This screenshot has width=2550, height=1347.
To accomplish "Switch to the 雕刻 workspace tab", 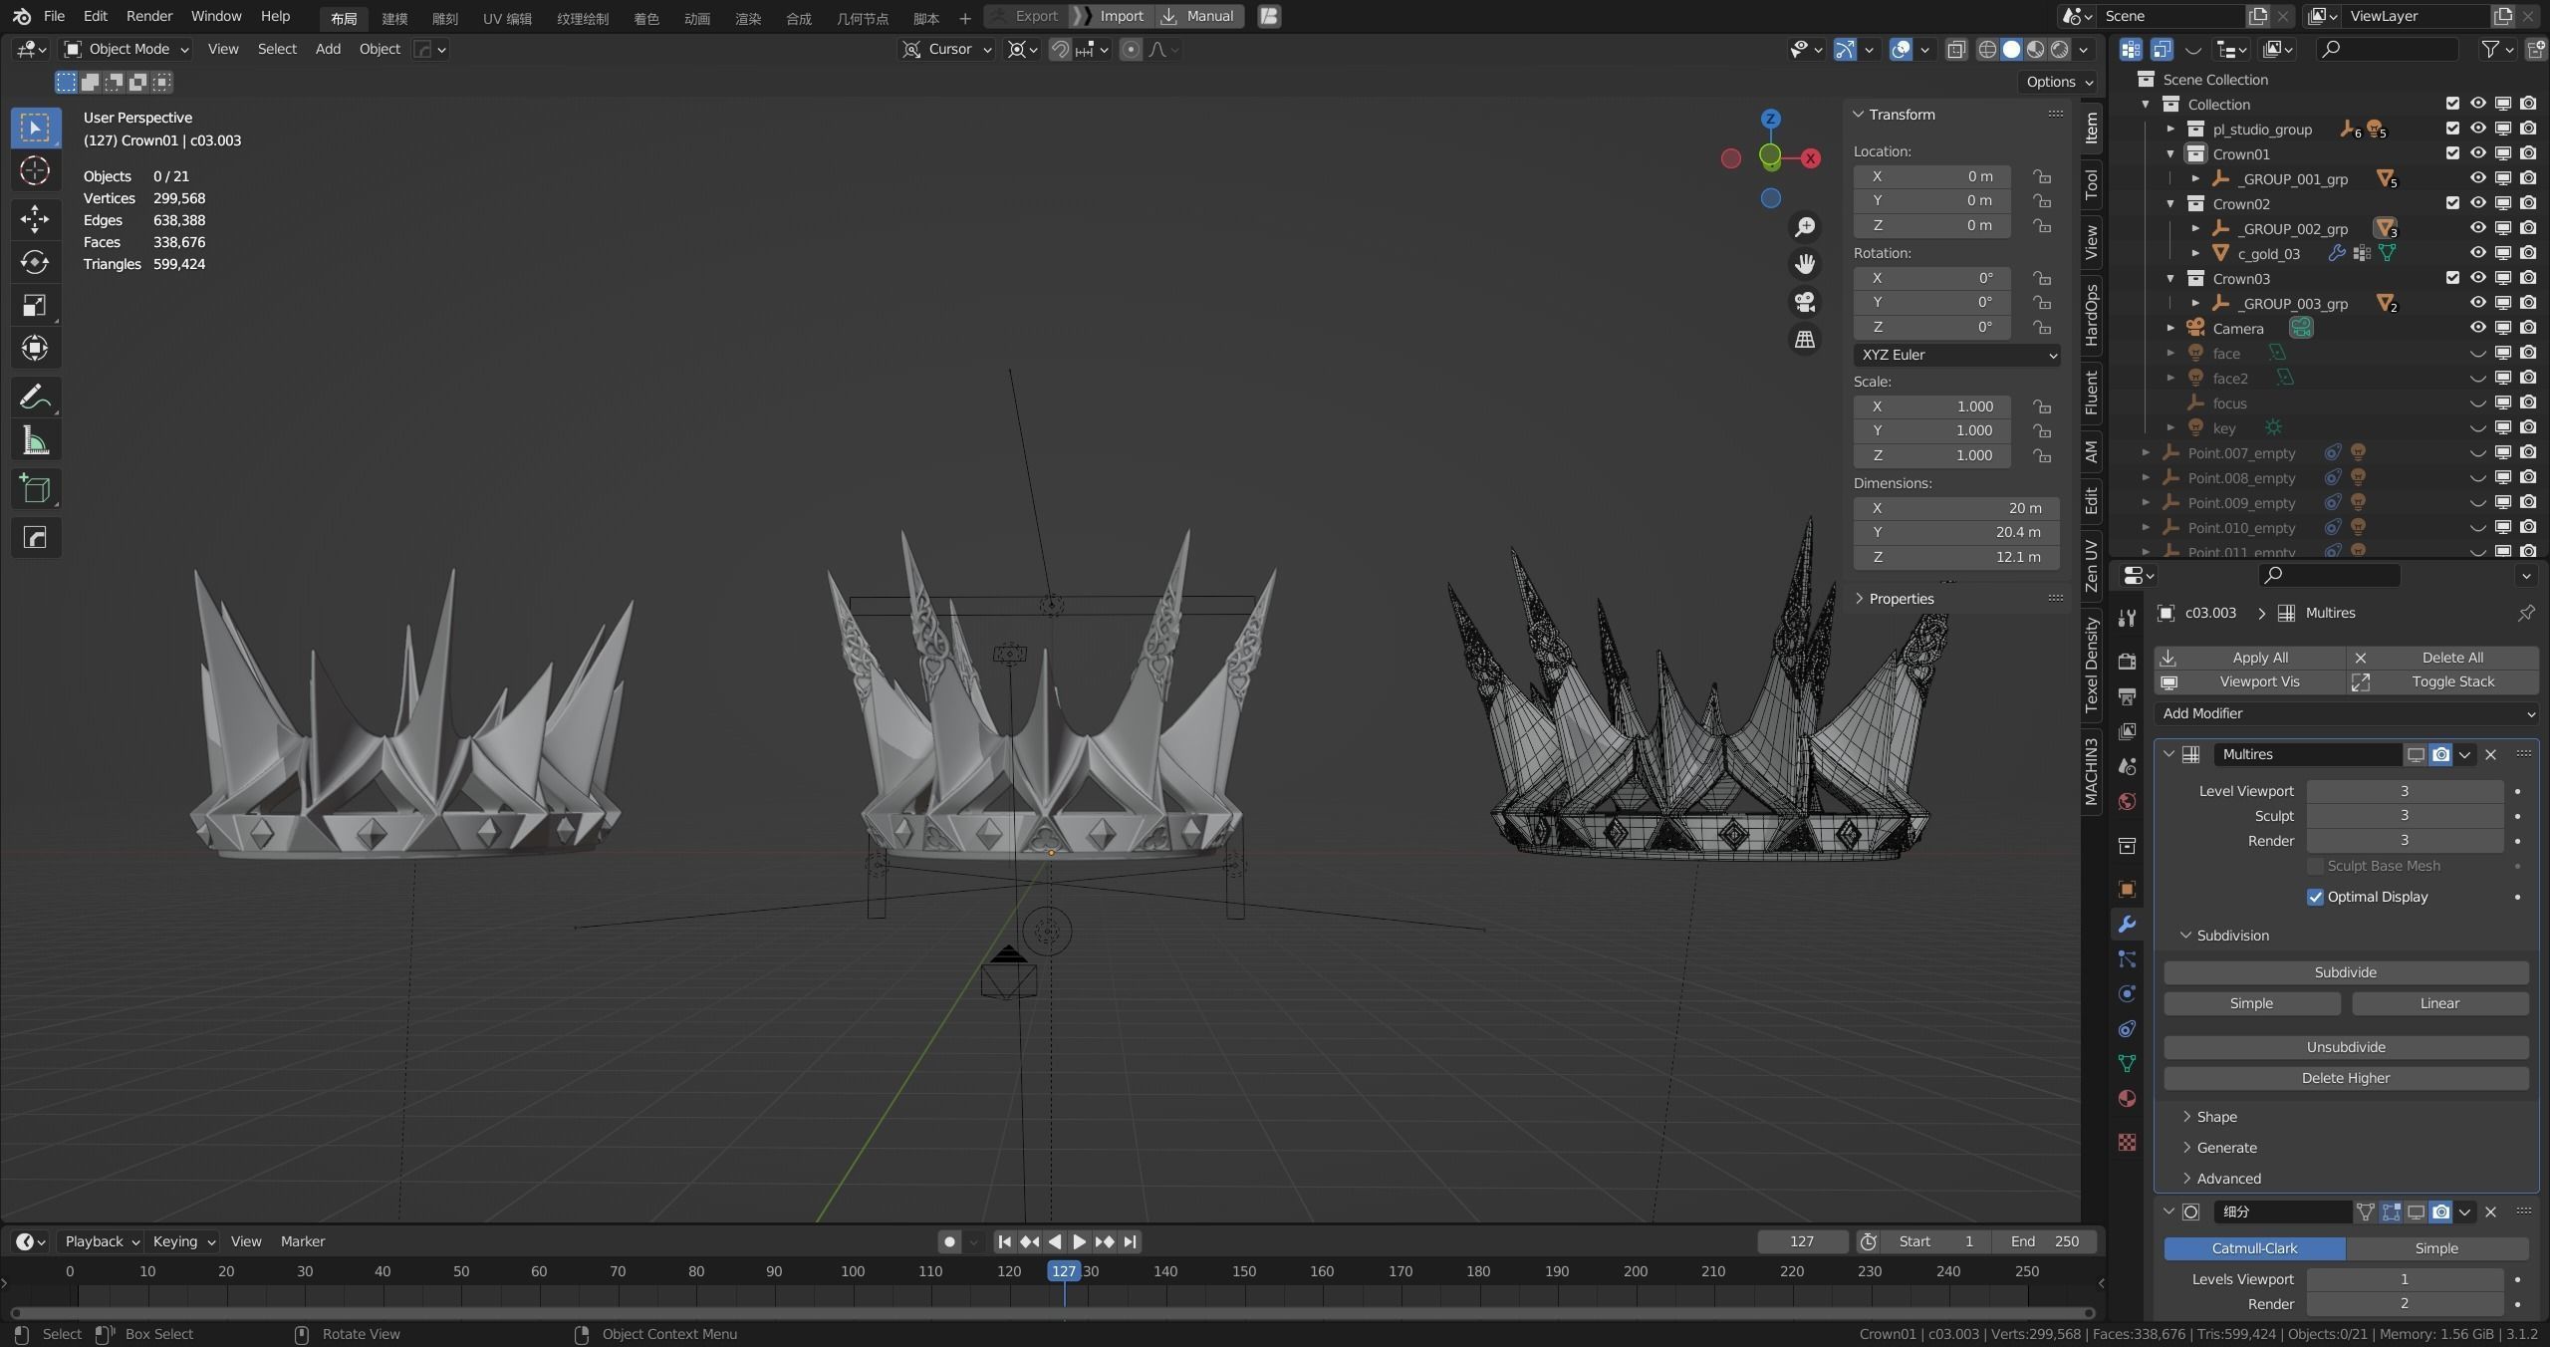I will pos(444,18).
